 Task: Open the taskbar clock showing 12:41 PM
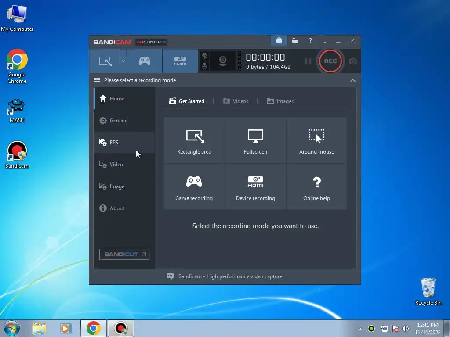428,329
